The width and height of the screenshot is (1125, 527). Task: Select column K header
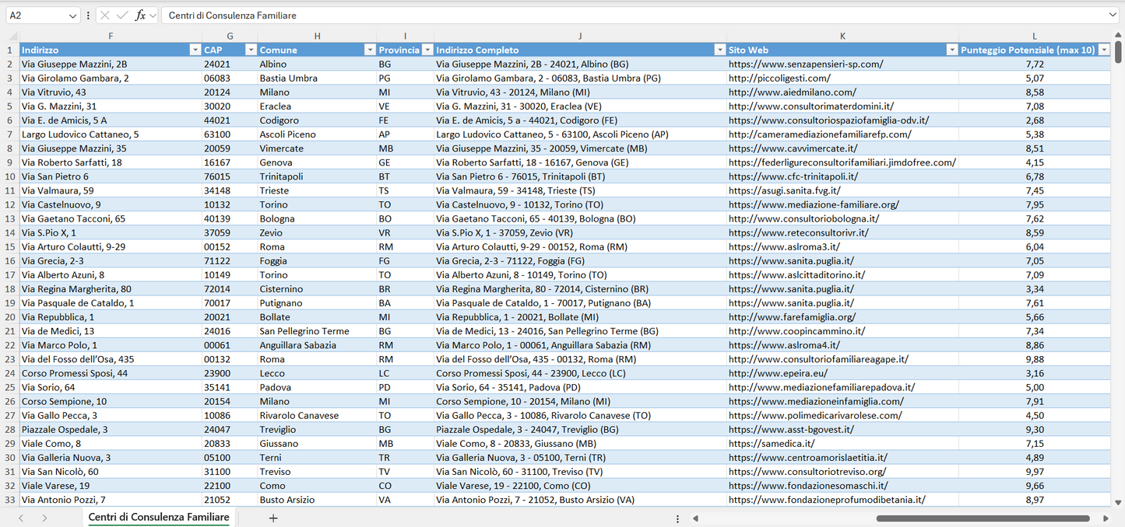[x=842, y=36]
